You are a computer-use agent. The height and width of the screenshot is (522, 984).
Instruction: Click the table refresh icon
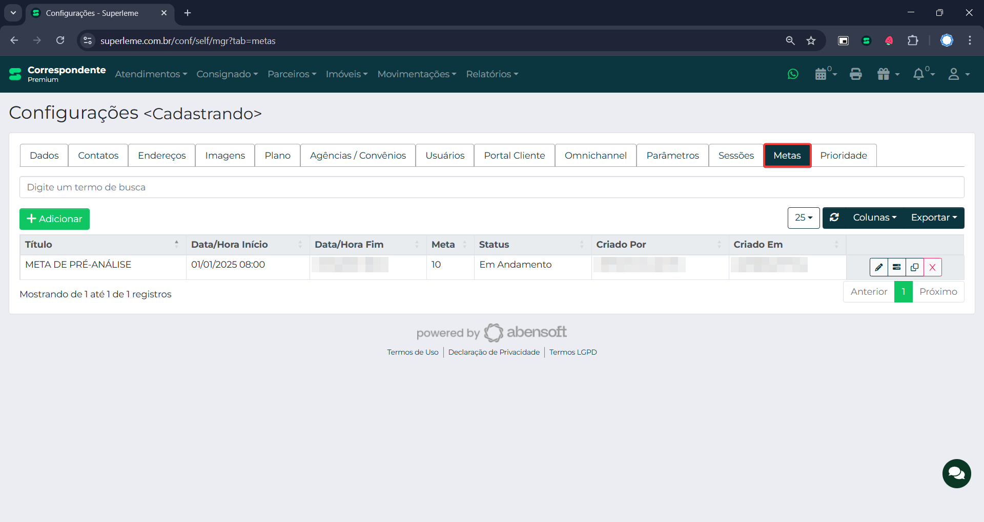(x=834, y=217)
